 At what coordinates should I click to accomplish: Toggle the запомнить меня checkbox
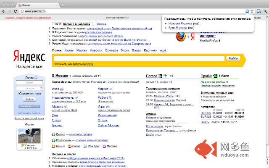click(20, 93)
